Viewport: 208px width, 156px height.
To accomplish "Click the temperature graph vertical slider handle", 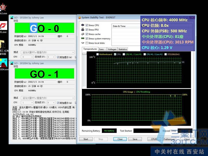I will (84, 54).
